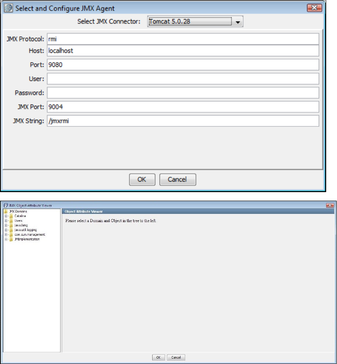Click the JMX Agent dialog title bar icon

point(8,8)
